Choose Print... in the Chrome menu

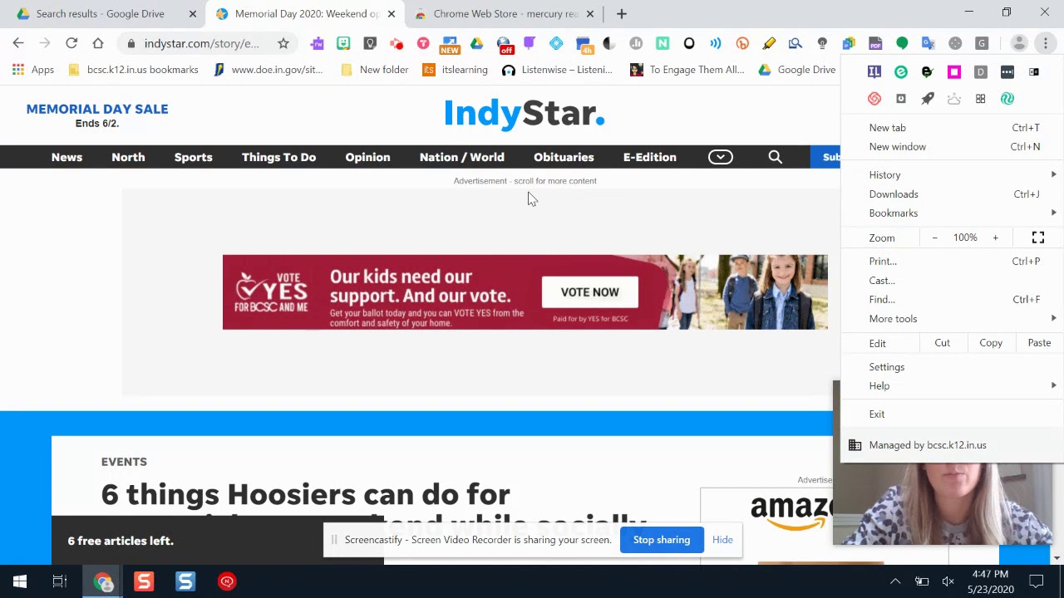tap(952, 261)
